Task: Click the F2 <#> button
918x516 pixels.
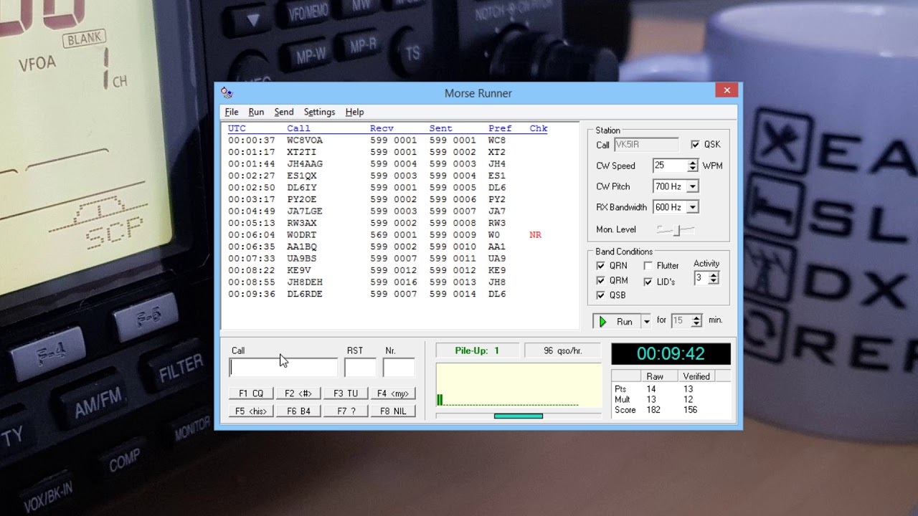Action: tap(298, 393)
